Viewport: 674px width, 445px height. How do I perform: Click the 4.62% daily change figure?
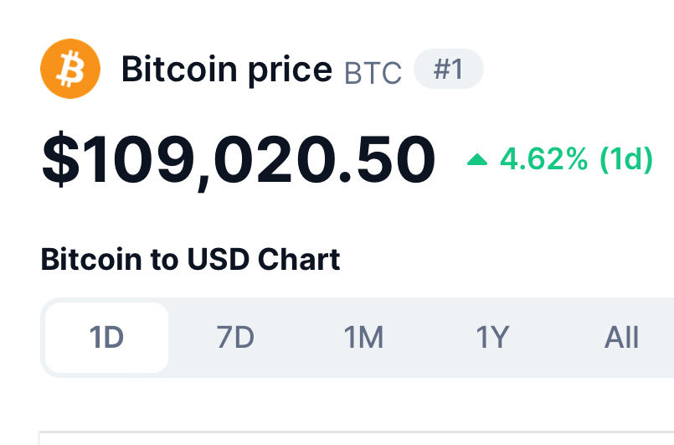pyautogui.click(x=543, y=159)
